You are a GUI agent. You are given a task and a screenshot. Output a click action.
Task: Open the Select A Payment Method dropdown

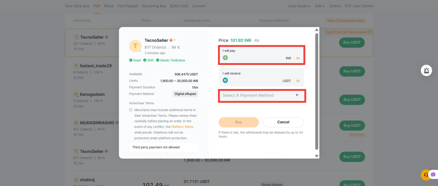[262, 95]
